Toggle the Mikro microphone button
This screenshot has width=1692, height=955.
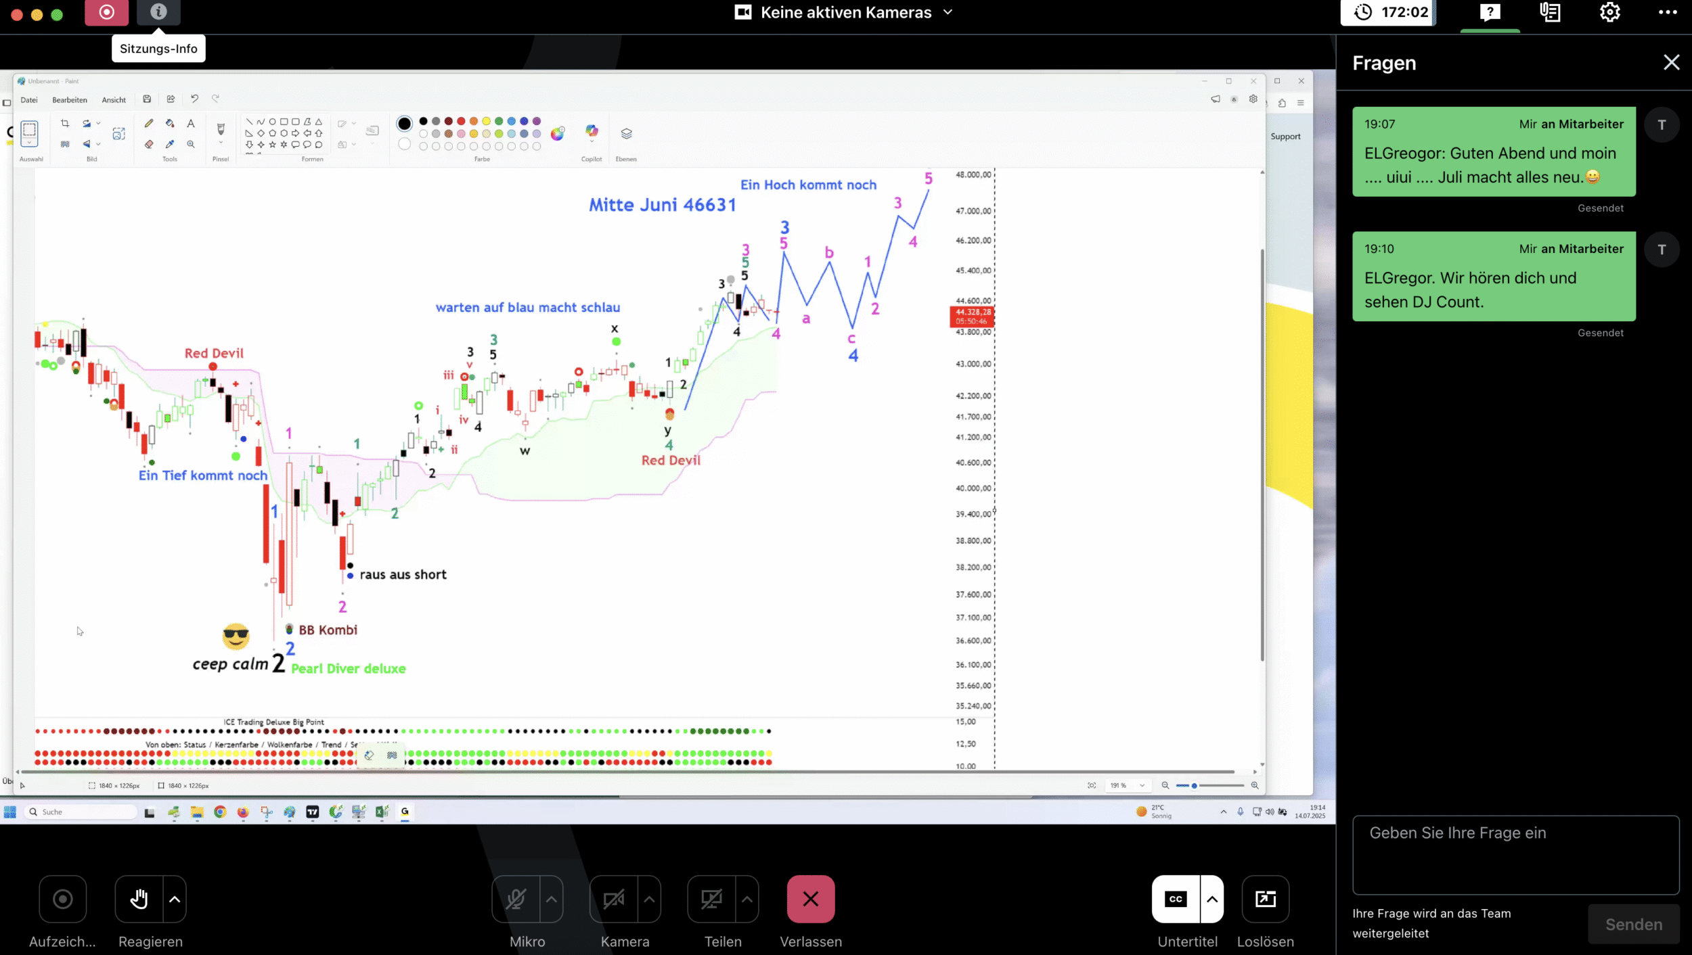point(516,899)
